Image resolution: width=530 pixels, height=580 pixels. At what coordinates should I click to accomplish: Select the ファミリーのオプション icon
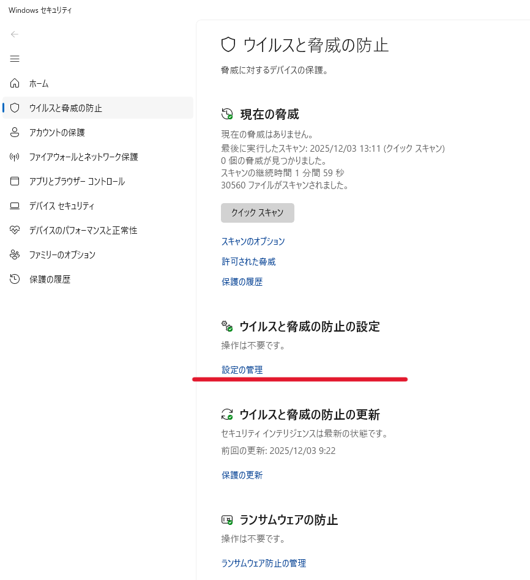click(x=15, y=255)
